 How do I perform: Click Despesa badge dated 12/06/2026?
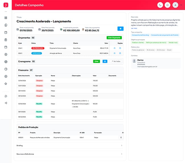pyautogui.click(x=39, y=81)
